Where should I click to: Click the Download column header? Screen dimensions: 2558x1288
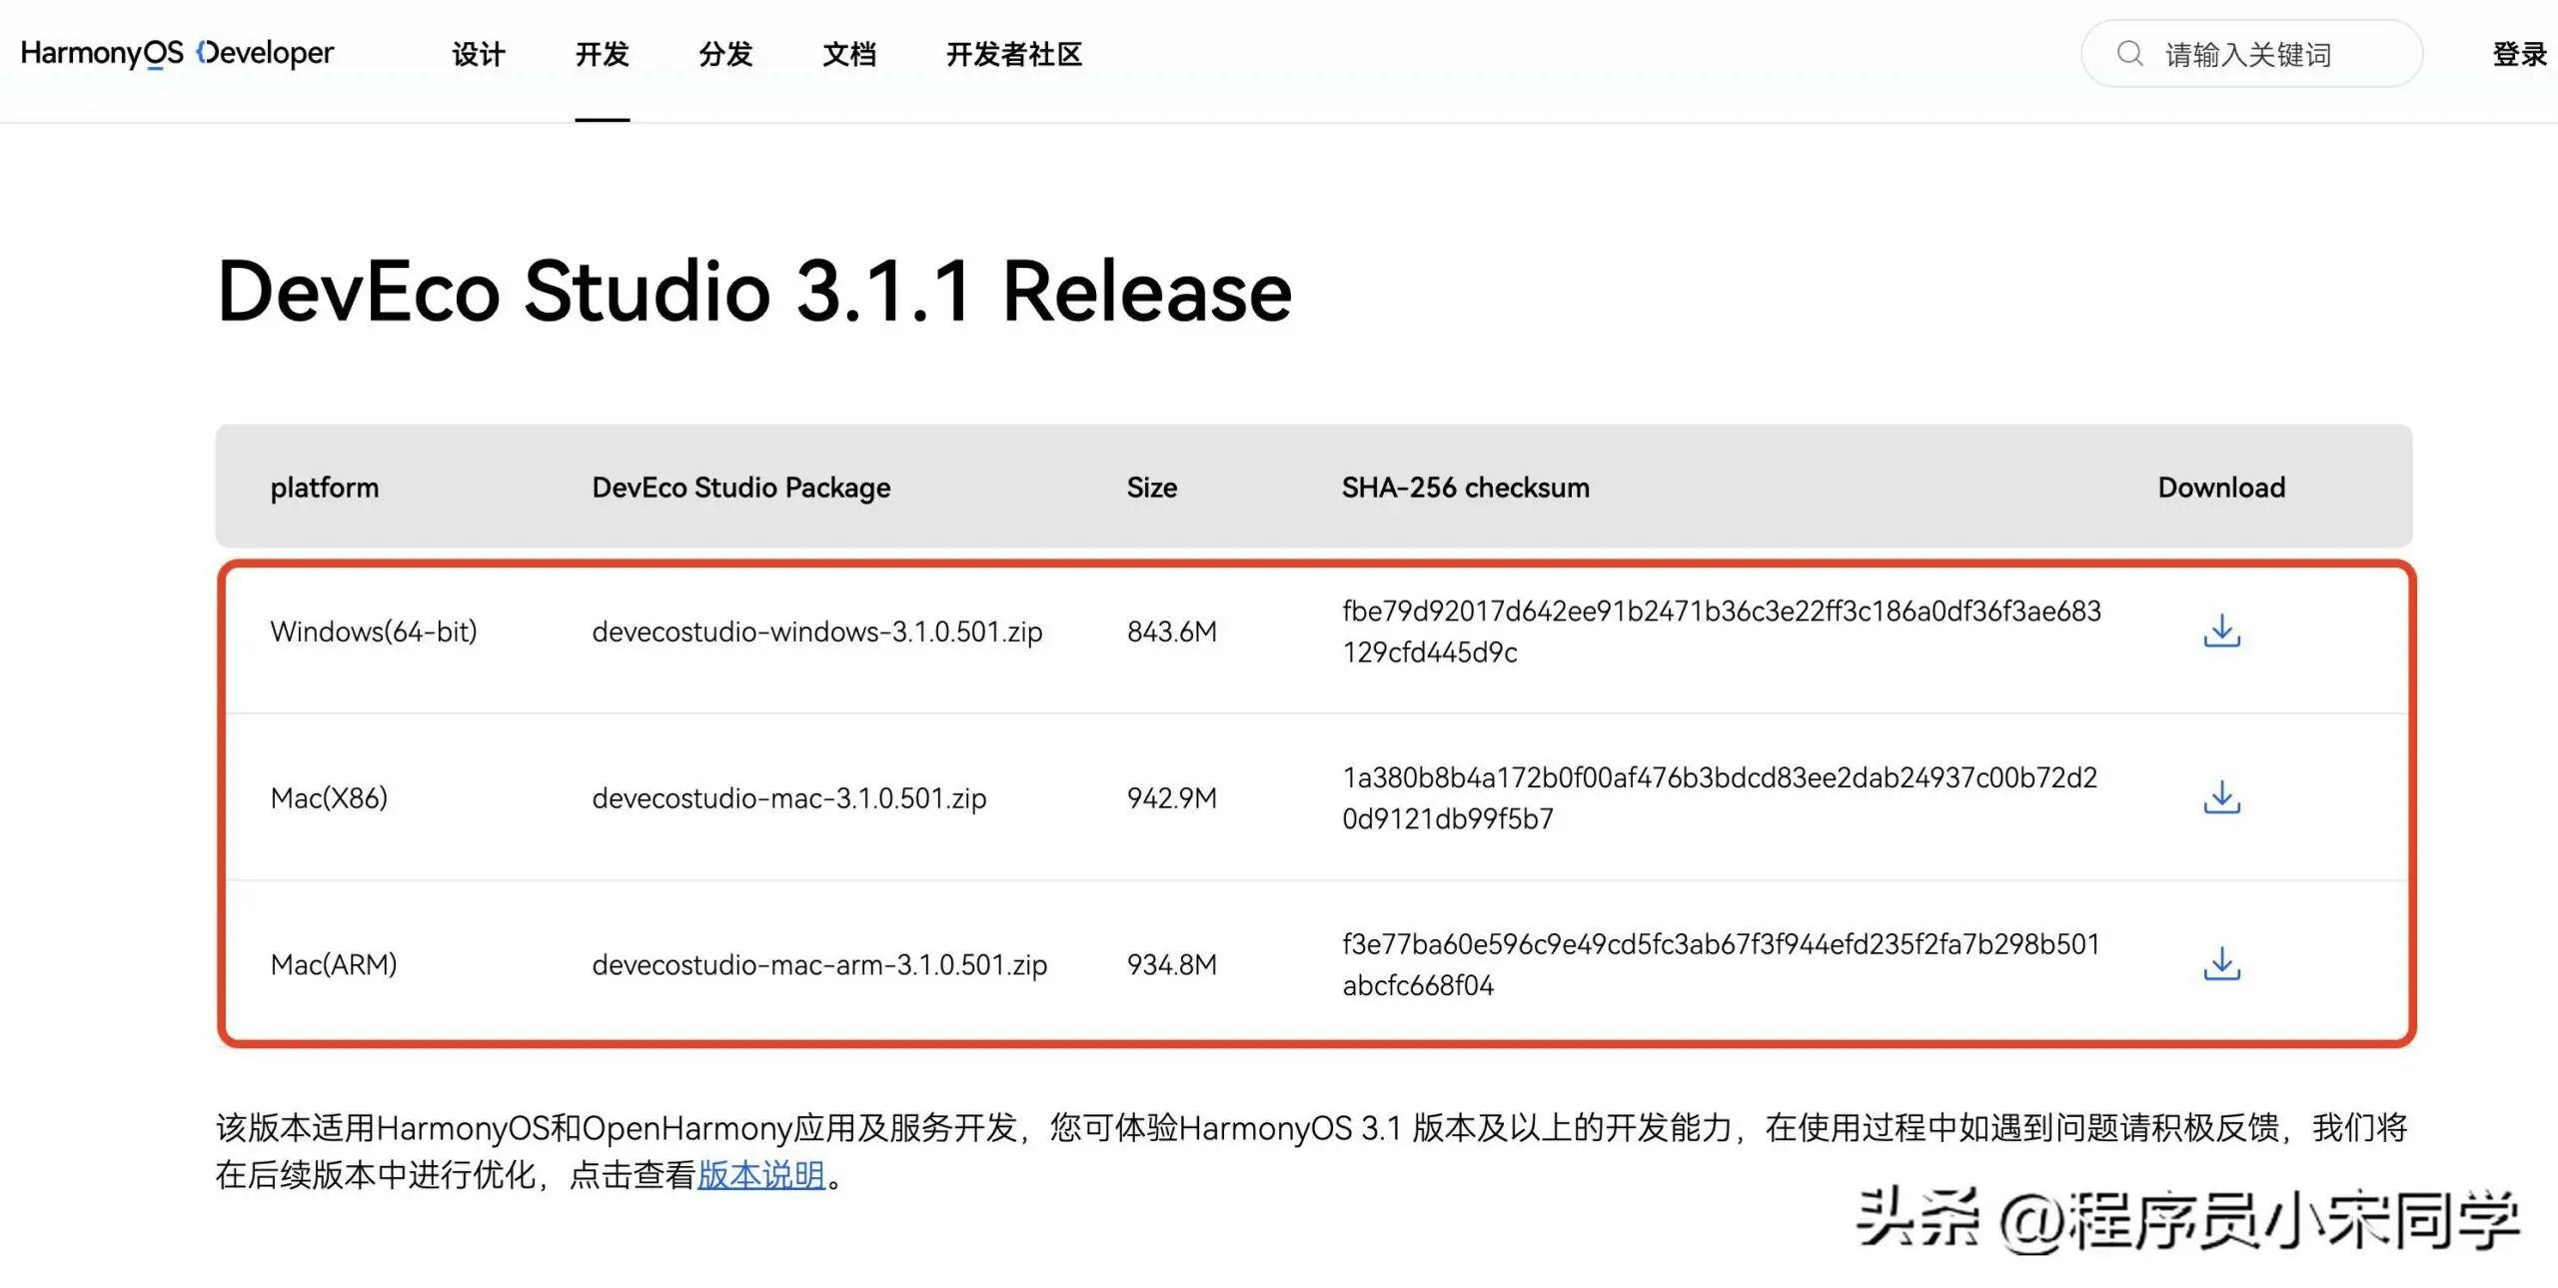tap(2221, 488)
